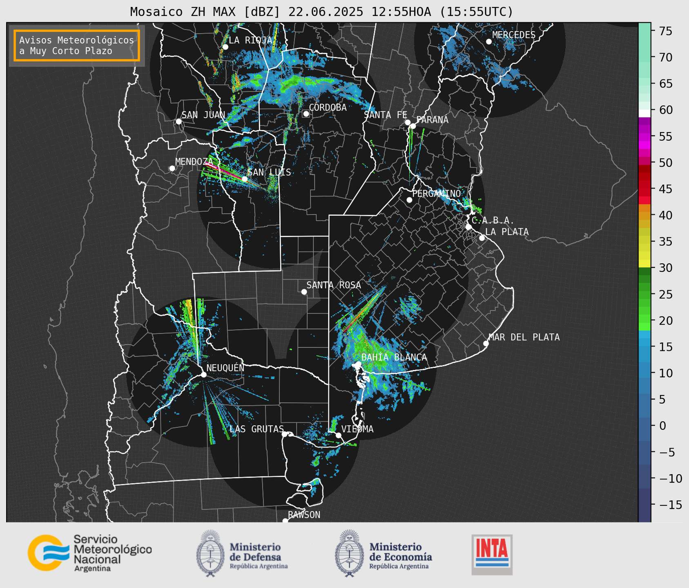Select the NEUQUÉN city marker dot

(203, 375)
